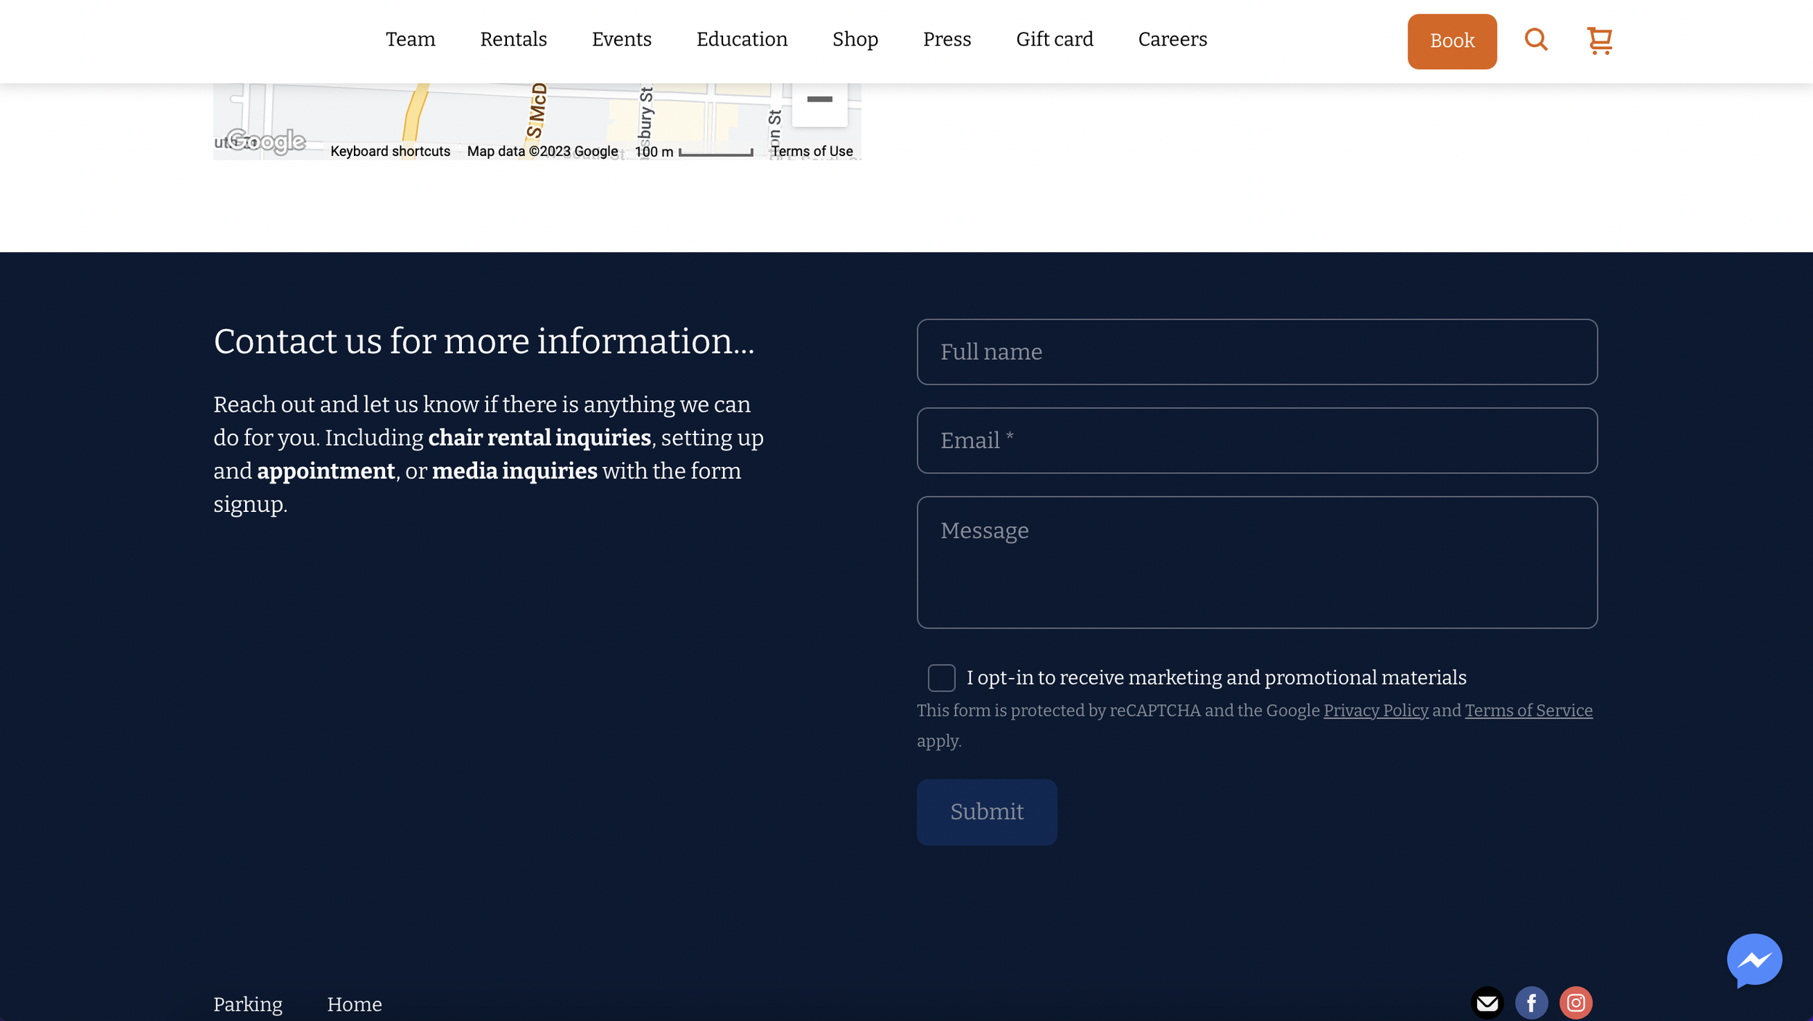The width and height of the screenshot is (1813, 1021).
Task: Open the Parking footer link
Action: [x=247, y=1004]
